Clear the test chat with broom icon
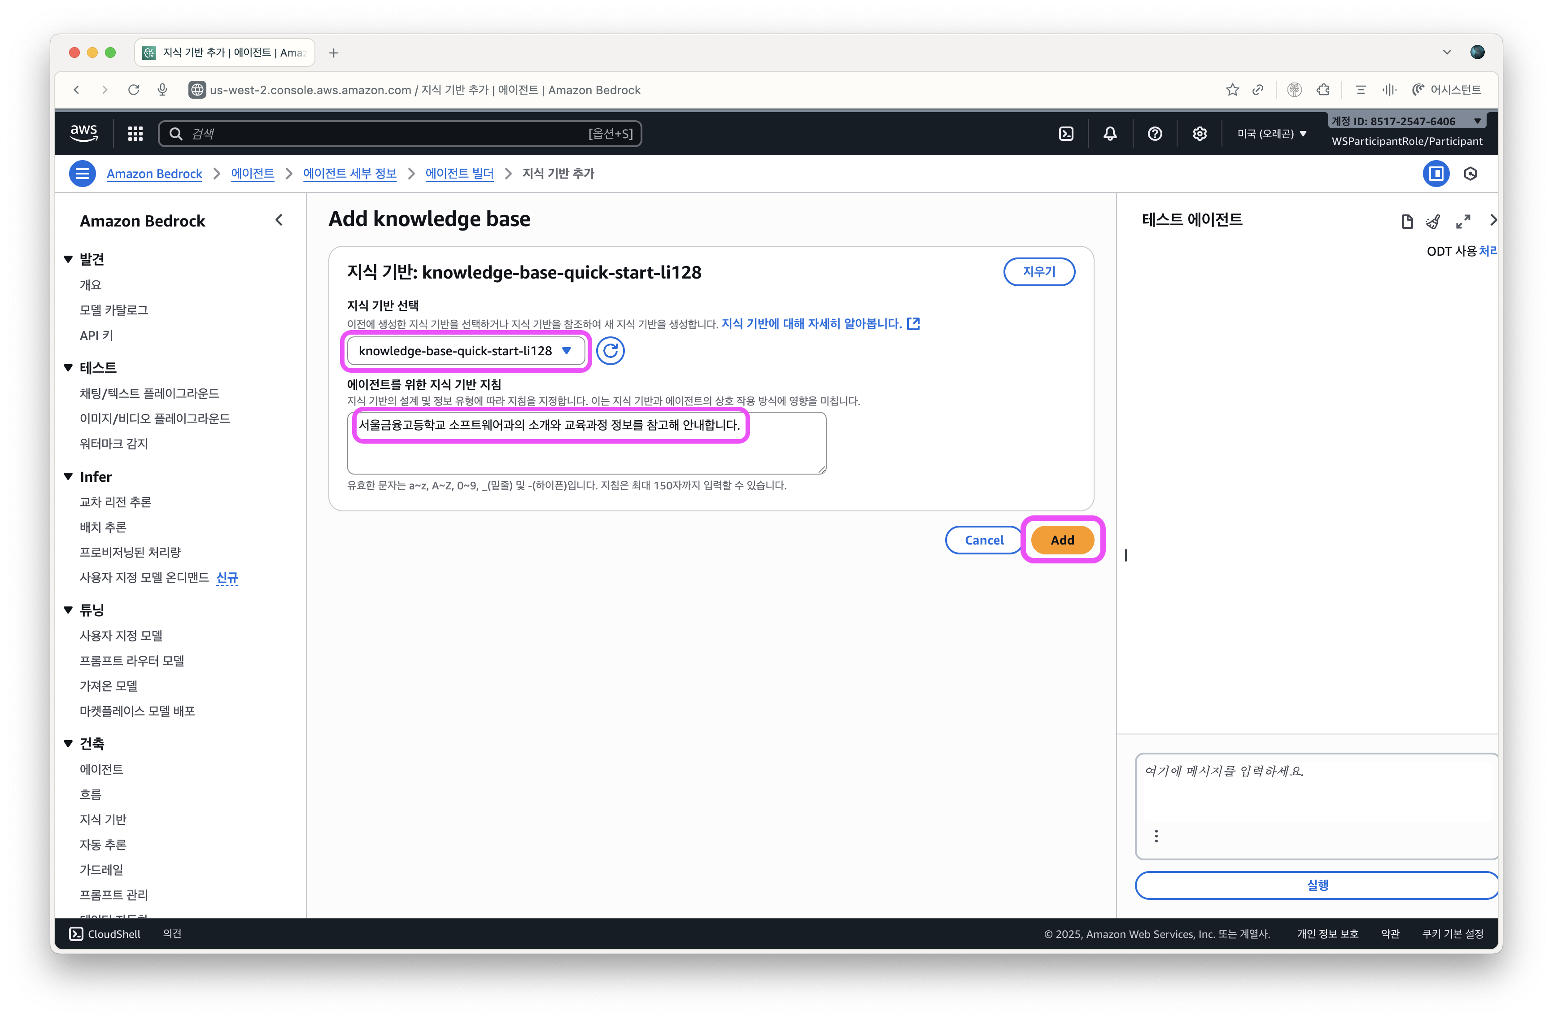The image size is (1553, 1020). click(x=1433, y=222)
